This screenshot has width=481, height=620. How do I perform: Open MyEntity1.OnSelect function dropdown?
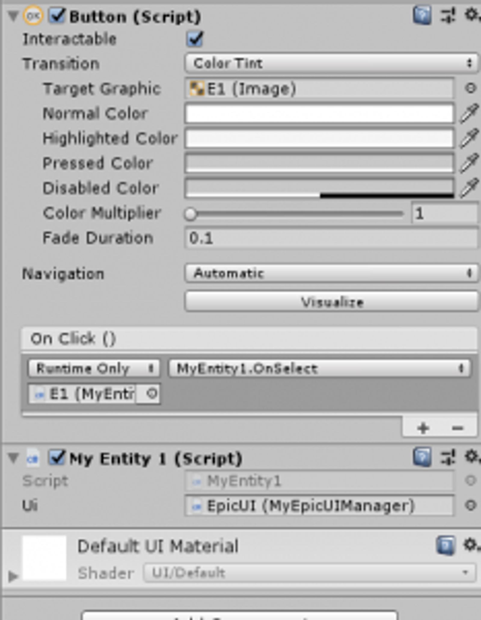click(x=320, y=368)
